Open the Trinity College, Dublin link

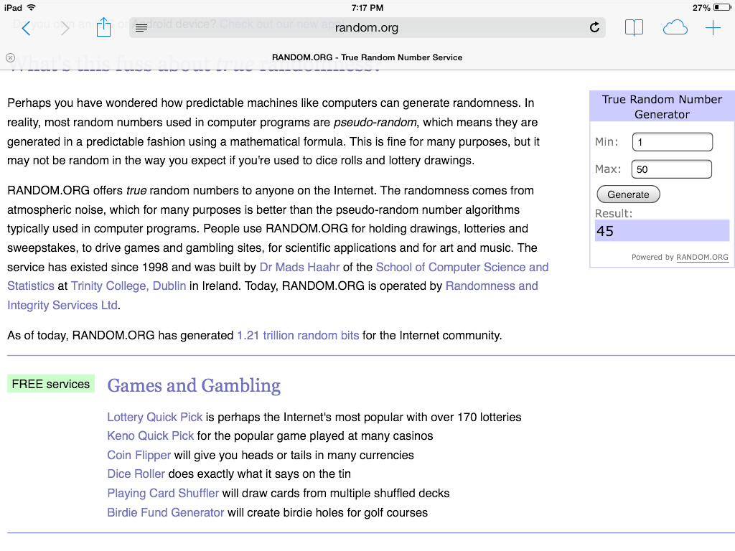128,286
